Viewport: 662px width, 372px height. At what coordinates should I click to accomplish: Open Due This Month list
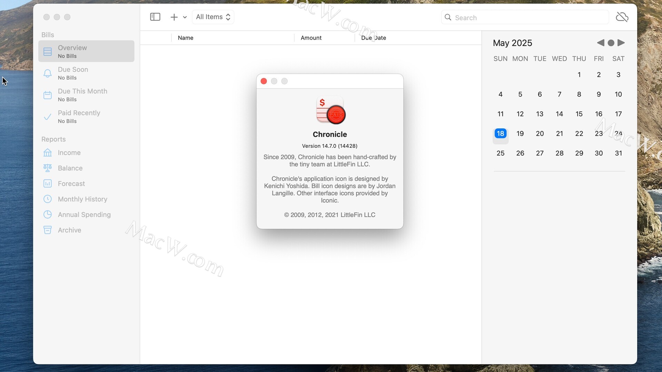[x=86, y=95]
